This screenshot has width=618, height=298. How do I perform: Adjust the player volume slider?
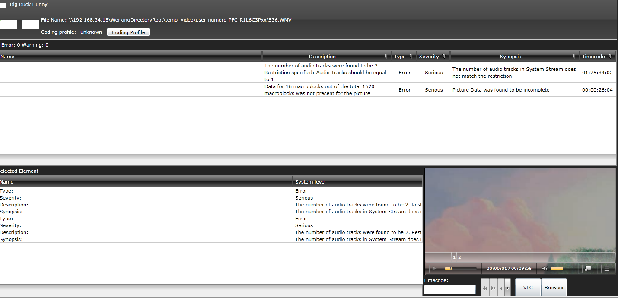click(x=562, y=269)
